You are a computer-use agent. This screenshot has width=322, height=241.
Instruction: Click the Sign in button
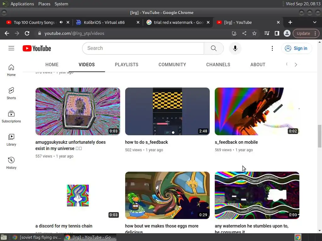(x=296, y=48)
